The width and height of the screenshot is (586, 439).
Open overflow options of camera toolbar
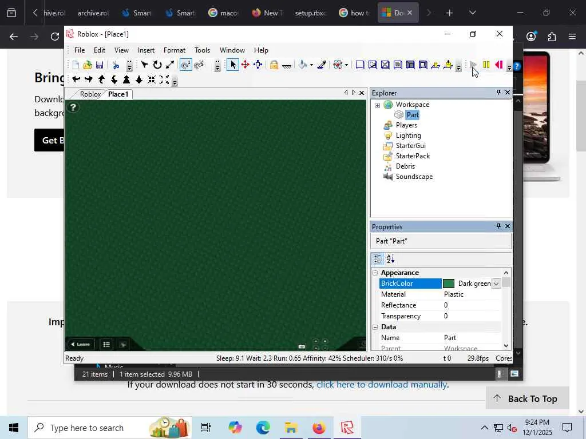[x=175, y=81]
